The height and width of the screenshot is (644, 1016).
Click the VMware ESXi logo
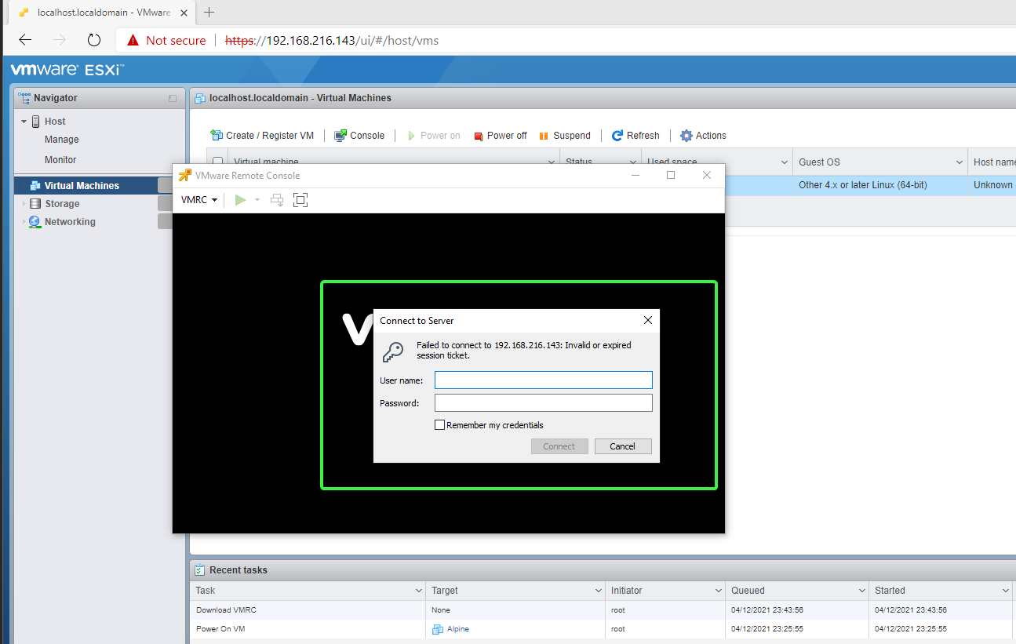tap(67, 70)
